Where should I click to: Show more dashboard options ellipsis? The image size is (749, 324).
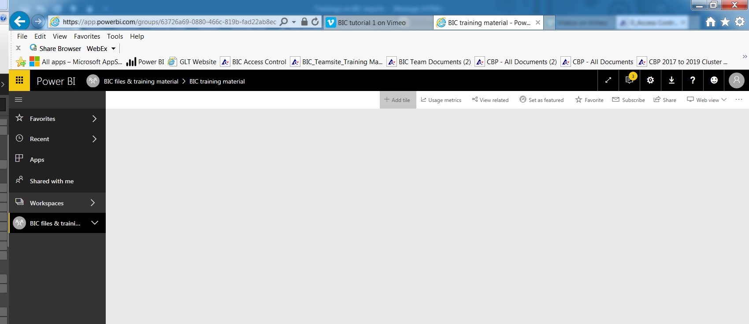click(x=739, y=100)
